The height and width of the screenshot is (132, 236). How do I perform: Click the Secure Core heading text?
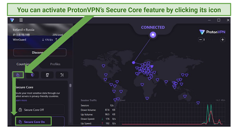click(x=24, y=87)
